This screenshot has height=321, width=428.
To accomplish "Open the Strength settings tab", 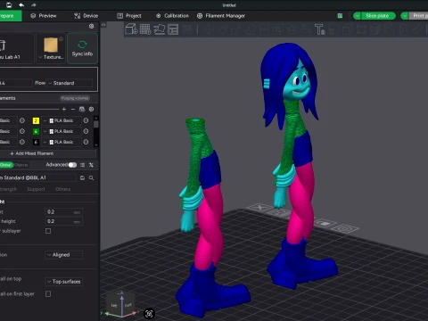I will (8, 189).
